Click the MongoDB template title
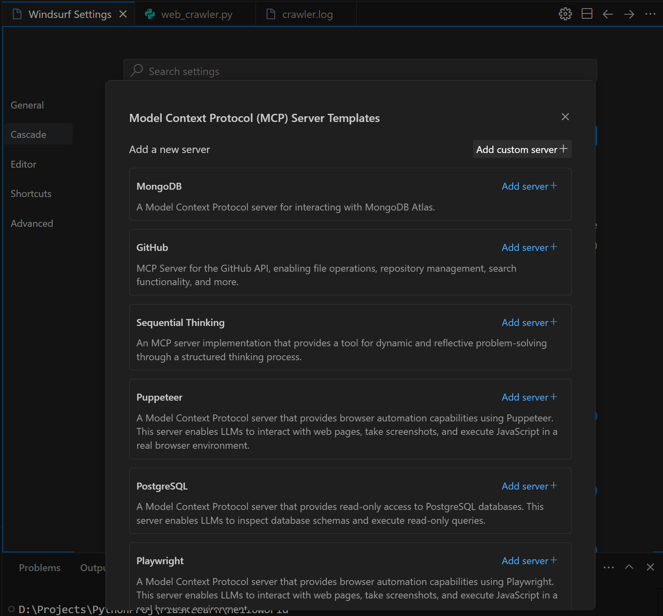 click(159, 186)
